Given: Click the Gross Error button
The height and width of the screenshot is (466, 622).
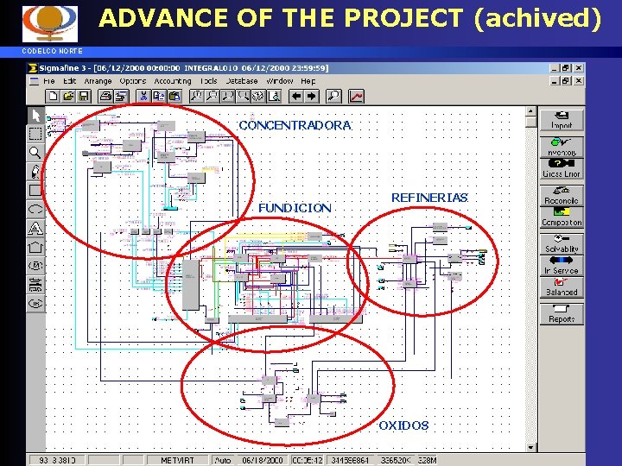Looking at the screenshot, I should click(562, 169).
